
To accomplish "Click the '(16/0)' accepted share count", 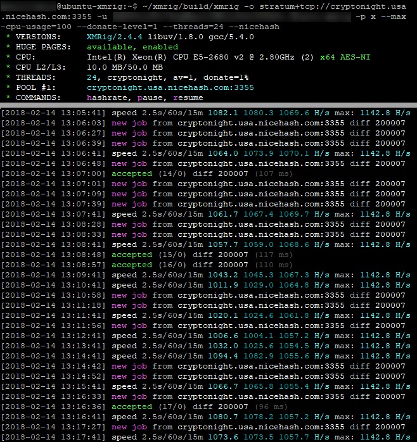I will [x=172, y=265].
